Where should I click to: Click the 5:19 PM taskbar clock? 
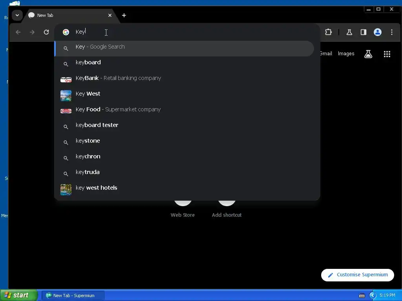pos(387,295)
